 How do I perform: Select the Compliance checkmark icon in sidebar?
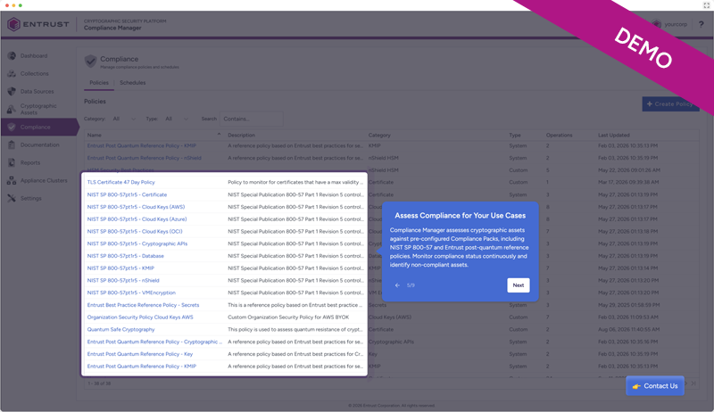pyautogui.click(x=12, y=127)
